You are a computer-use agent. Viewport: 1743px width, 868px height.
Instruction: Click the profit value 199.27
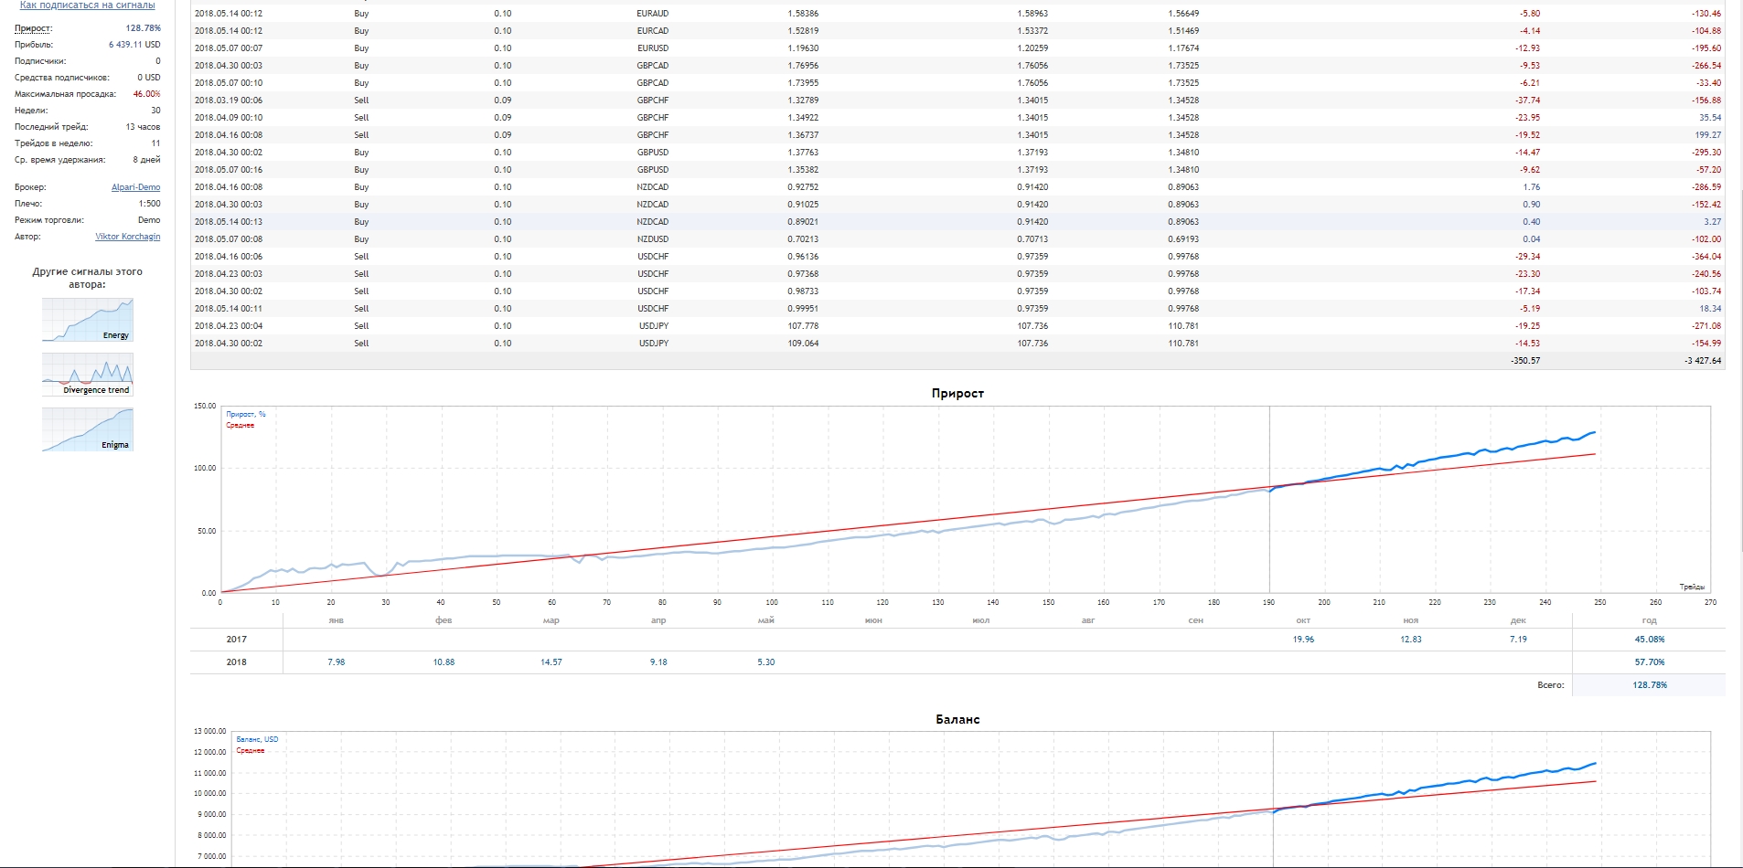tap(1708, 135)
